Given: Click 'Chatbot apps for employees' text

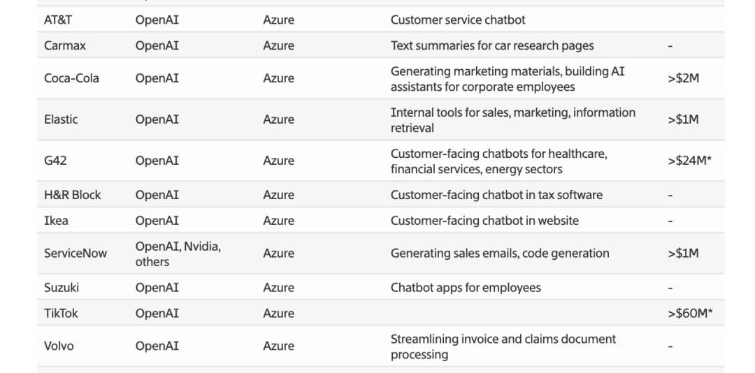Looking at the screenshot, I should 466,287.
